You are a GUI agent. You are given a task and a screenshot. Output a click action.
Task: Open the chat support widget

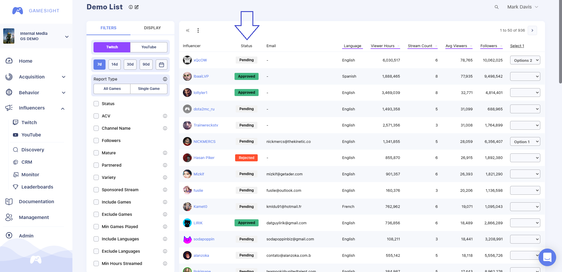(x=547, y=257)
